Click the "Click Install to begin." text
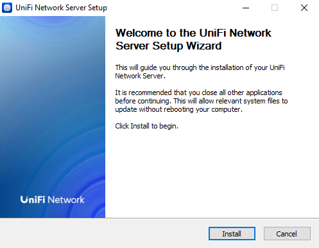 (x=146, y=126)
